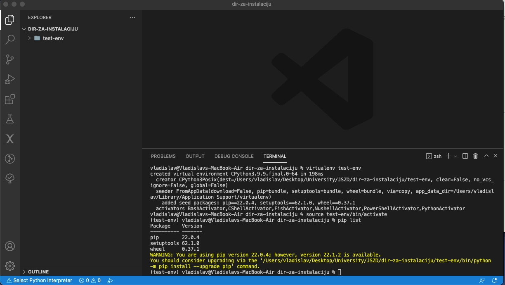Open Explorer views and more actions menu
Screen dimensions: 505x285
132,17
